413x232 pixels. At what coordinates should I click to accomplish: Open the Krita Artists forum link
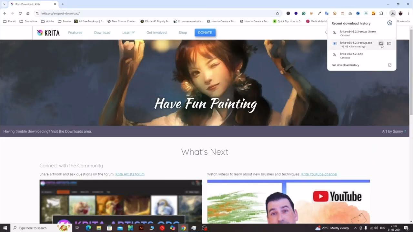130,174
